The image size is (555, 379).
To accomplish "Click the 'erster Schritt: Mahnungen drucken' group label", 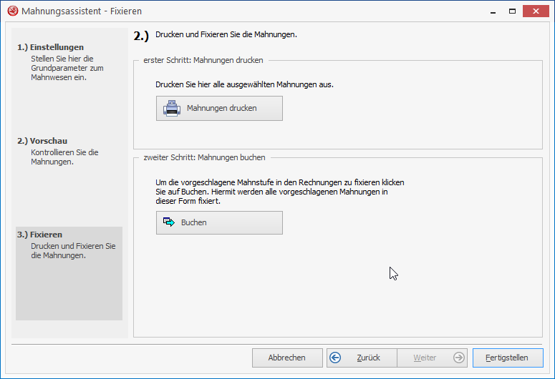I will coord(203,61).
